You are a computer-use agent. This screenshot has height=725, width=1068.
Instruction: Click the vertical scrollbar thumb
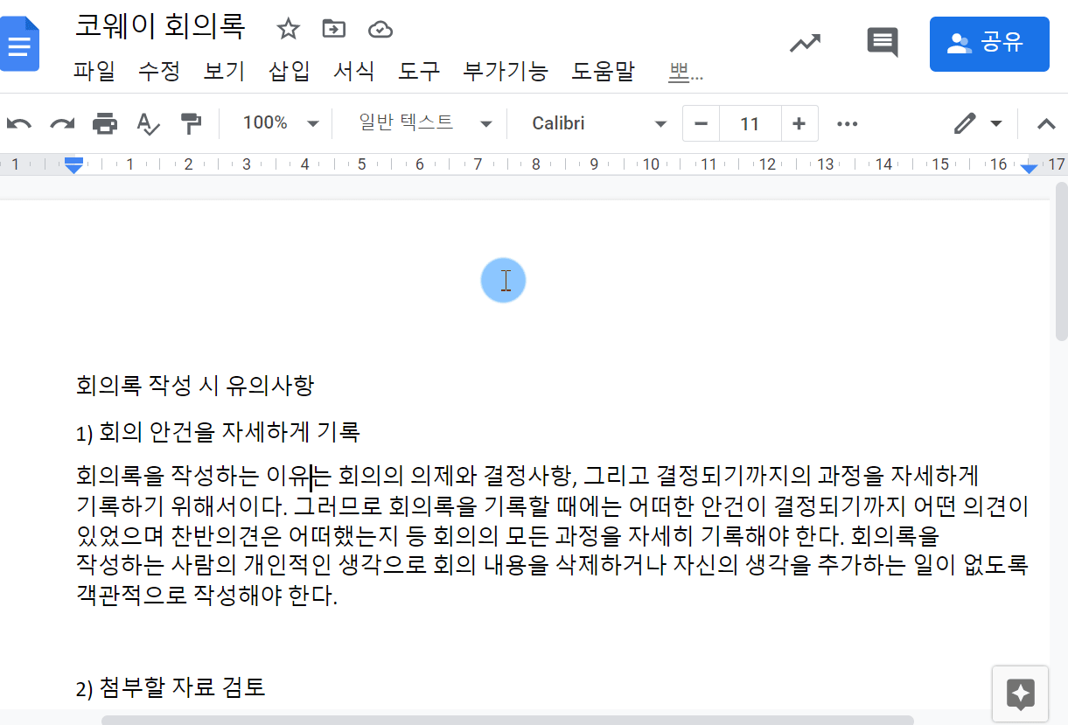tap(1061, 261)
